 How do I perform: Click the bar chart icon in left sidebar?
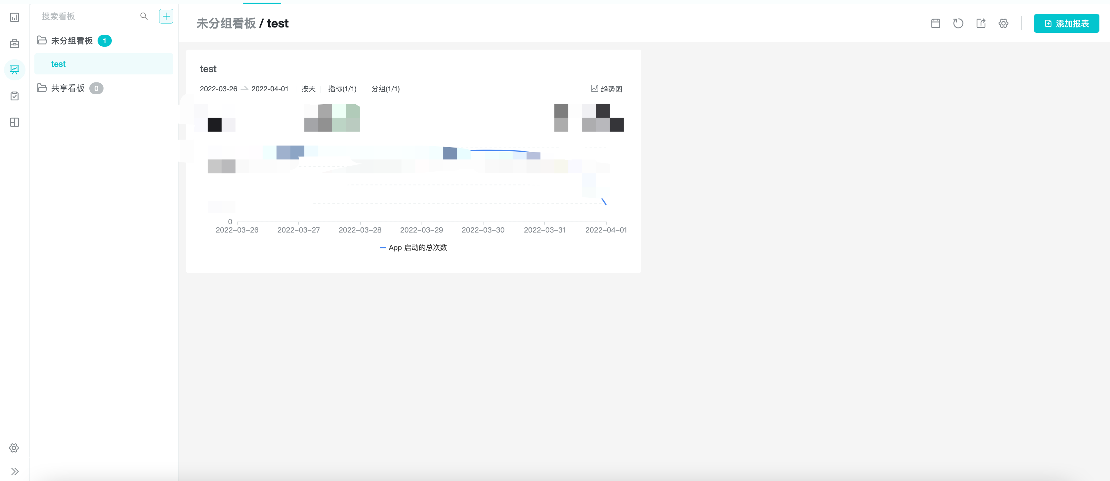(x=14, y=17)
